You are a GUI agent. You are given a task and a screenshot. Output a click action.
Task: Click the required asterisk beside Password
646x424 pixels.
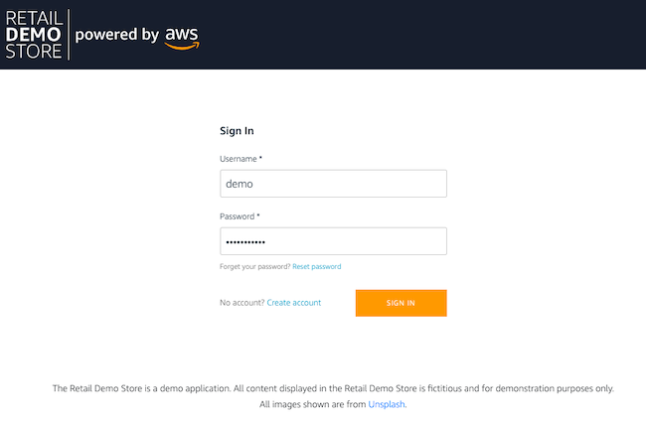click(259, 216)
